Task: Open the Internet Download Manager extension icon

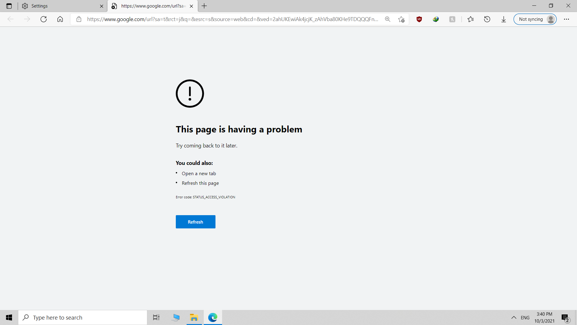Action: pos(436,19)
